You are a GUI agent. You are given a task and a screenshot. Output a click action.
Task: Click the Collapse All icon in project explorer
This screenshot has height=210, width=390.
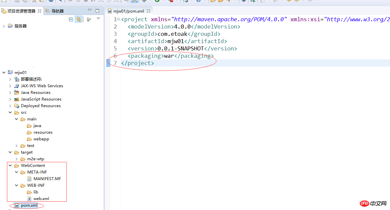click(x=71, y=19)
